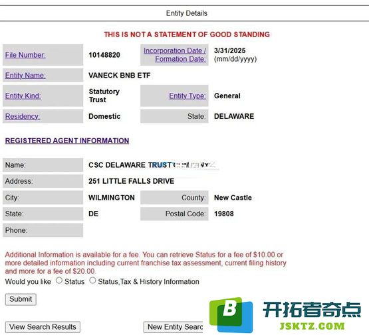Click the Phone field label
This screenshot has height=335, width=369.
[16, 230]
